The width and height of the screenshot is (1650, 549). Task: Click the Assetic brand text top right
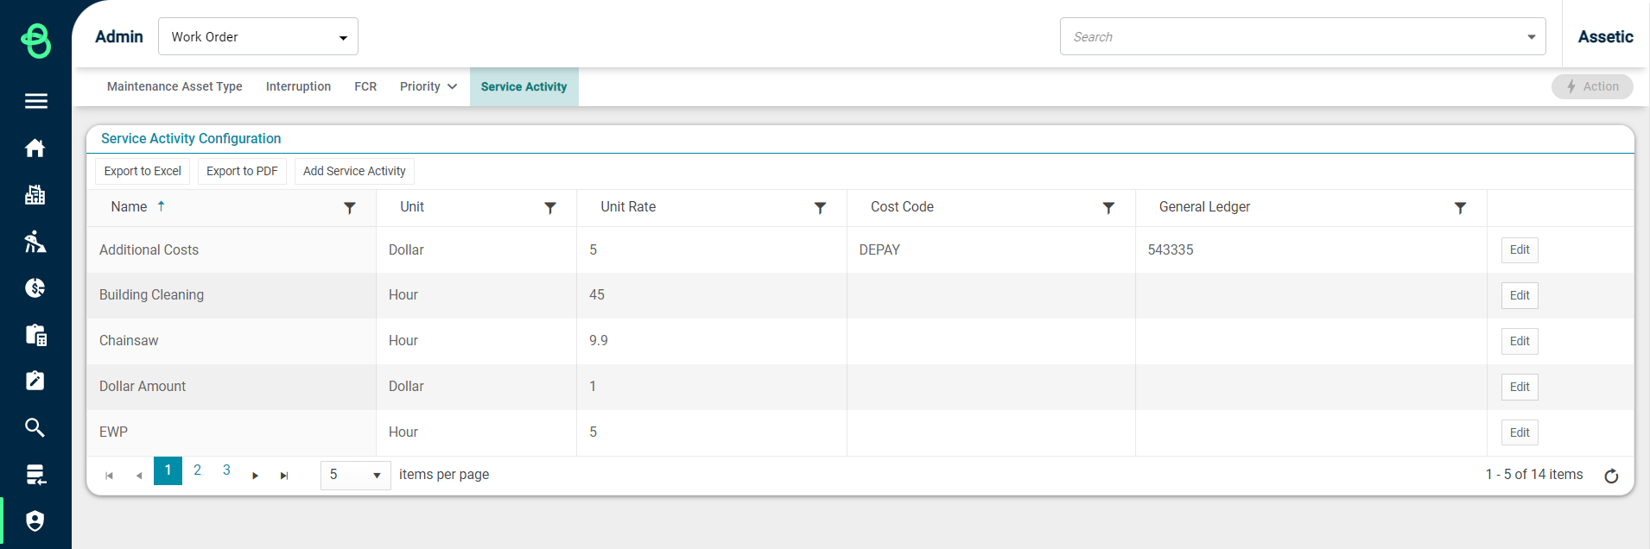click(1605, 36)
